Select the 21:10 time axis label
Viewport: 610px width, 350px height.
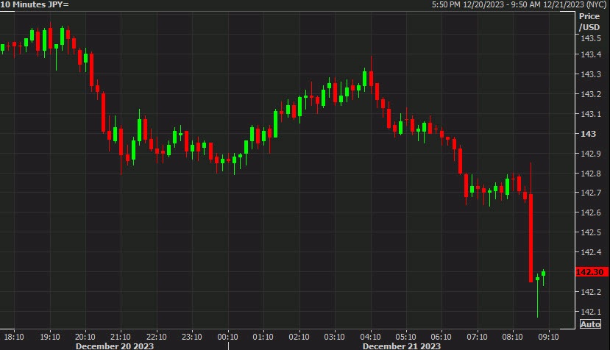click(121, 336)
